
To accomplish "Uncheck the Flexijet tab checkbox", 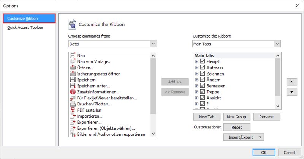I will pos(203,61).
